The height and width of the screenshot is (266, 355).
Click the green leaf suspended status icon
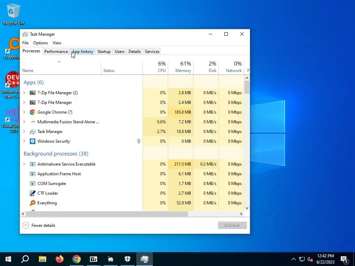[x=139, y=141]
